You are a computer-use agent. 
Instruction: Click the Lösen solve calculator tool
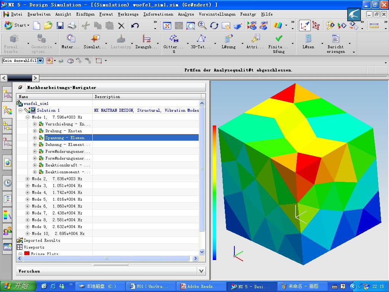pyautogui.click(x=308, y=42)
